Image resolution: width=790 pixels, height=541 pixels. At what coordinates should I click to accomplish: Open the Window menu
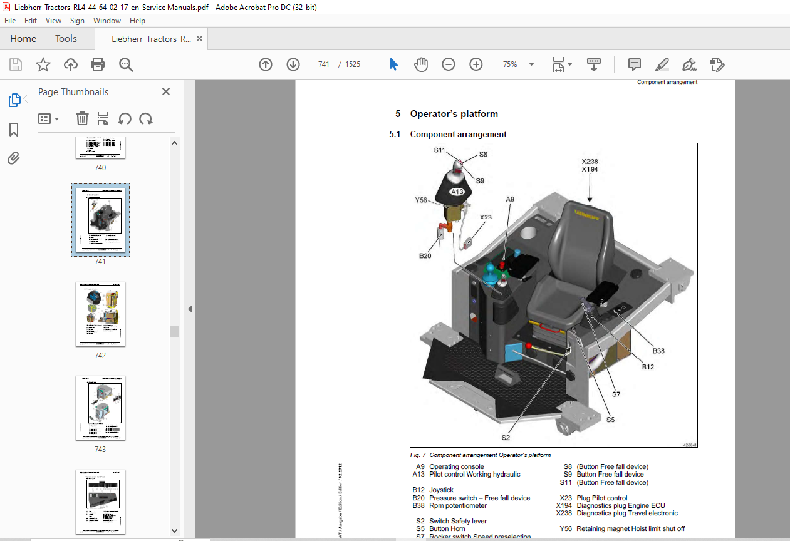107,20
